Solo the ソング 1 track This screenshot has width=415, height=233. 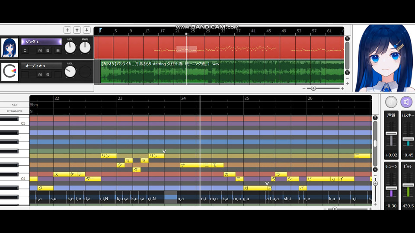[x=48, y=50]
